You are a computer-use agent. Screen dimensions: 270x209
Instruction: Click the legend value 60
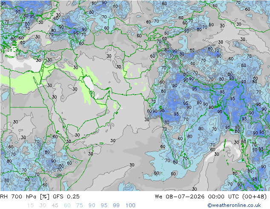coord(67,206)
